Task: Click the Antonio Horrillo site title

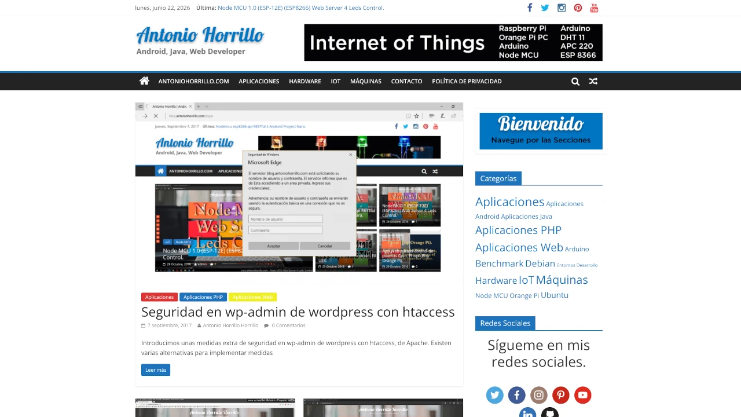Action: tap(200, 35)
